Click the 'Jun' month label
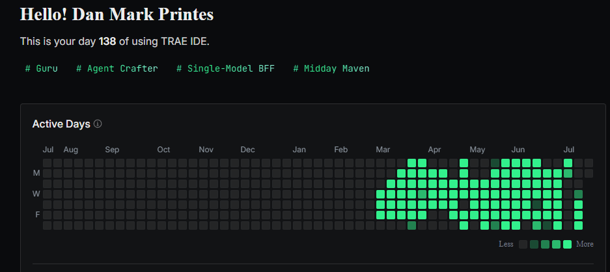This screenshot has height=272, width=610. pyautogui.click(x=518, y=150)
